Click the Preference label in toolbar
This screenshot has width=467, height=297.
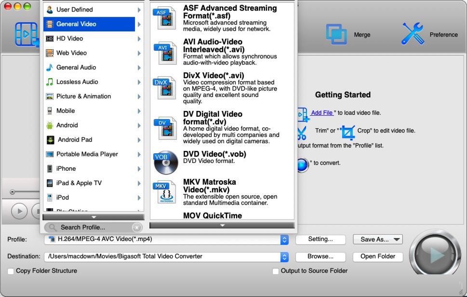click(443, 35)
